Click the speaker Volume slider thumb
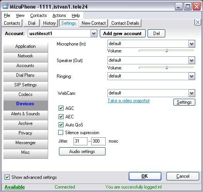This screenshot has width=203, height=192. coord(167,67)
